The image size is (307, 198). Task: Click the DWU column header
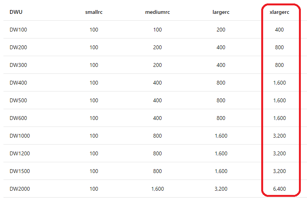click(16, 12)
